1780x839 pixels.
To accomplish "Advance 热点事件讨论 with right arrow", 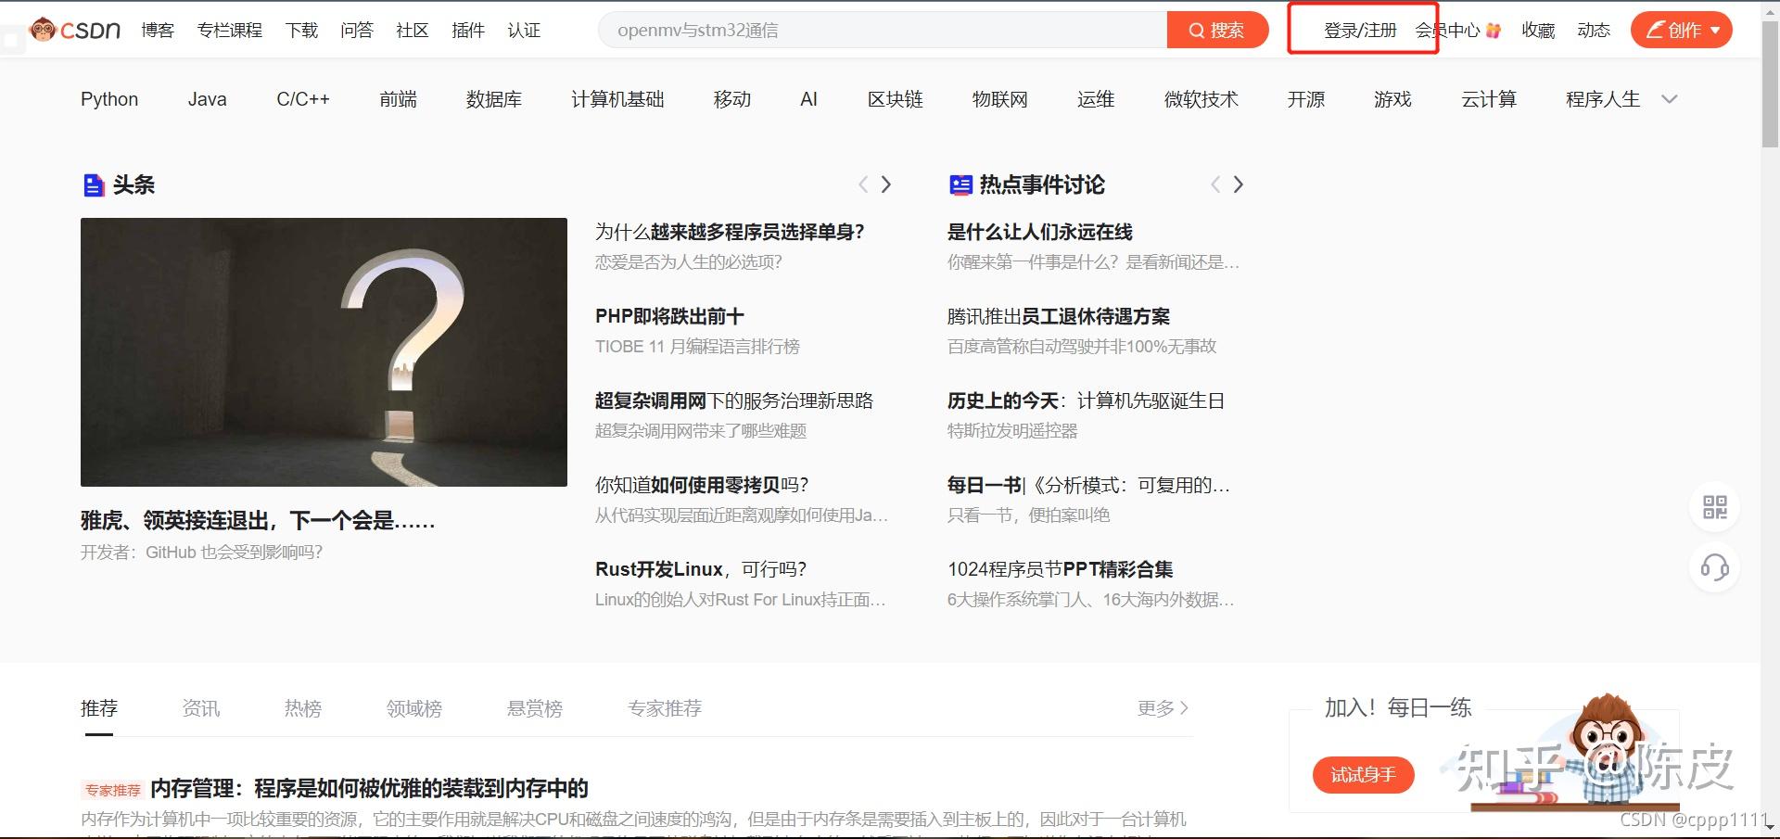I will [1239, 184].
